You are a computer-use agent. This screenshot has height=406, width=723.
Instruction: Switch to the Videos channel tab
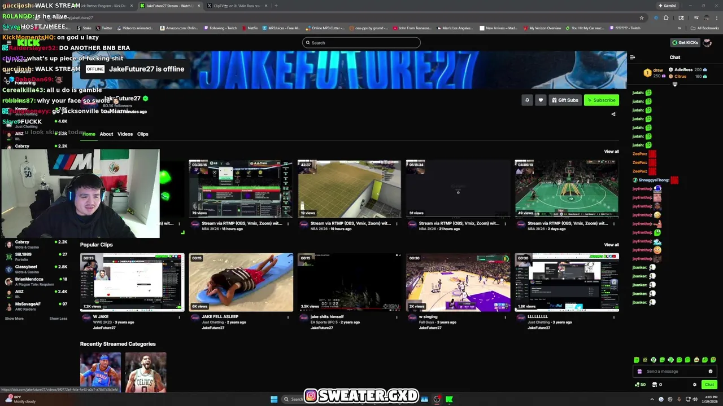tap(125, 134)
